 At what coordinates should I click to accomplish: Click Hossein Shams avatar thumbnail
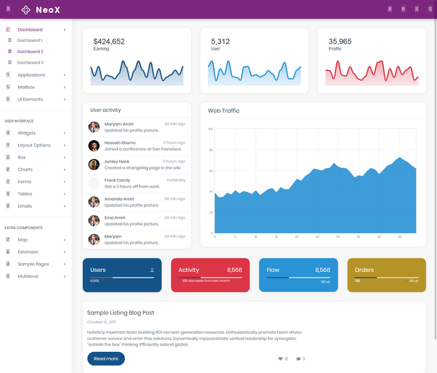[94, 145]
